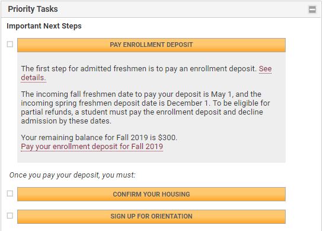Tick the Confirm Your Housing checkbox
The image size is (323, 231).
click(10, 194)
